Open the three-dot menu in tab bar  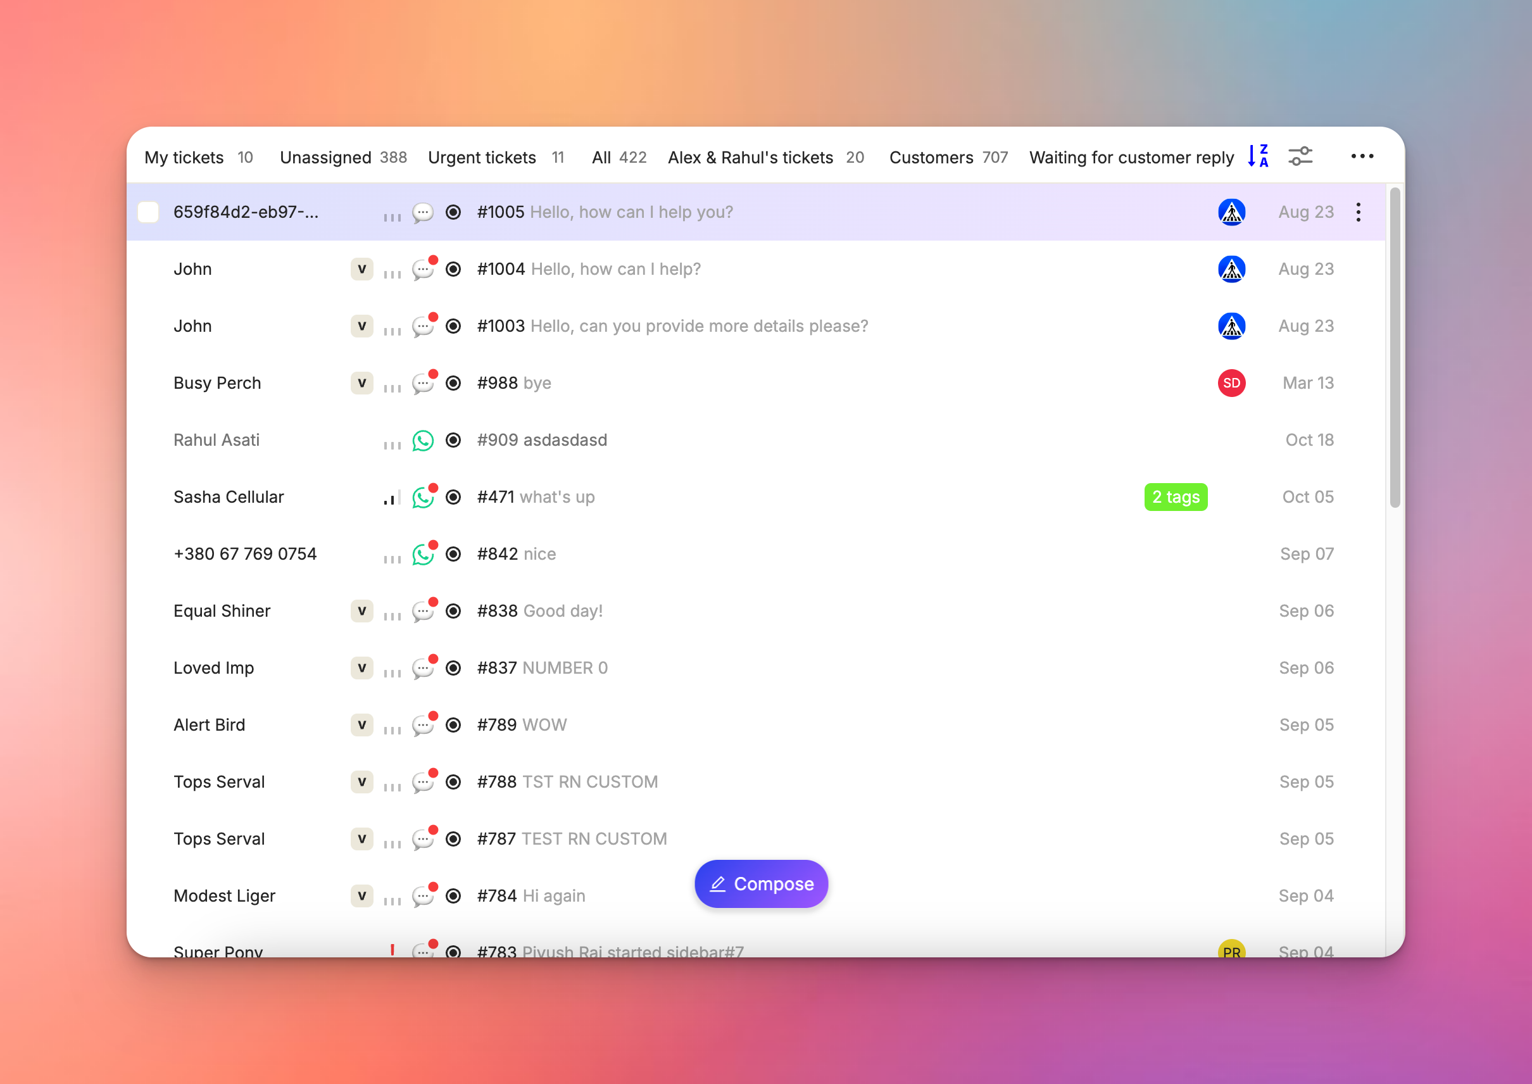(1361, 156)
